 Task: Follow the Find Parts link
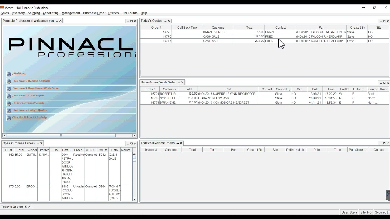(x=20, y=74)
